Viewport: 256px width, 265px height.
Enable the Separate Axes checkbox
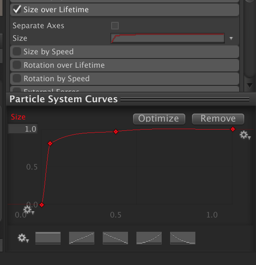[x=115, y=26]
